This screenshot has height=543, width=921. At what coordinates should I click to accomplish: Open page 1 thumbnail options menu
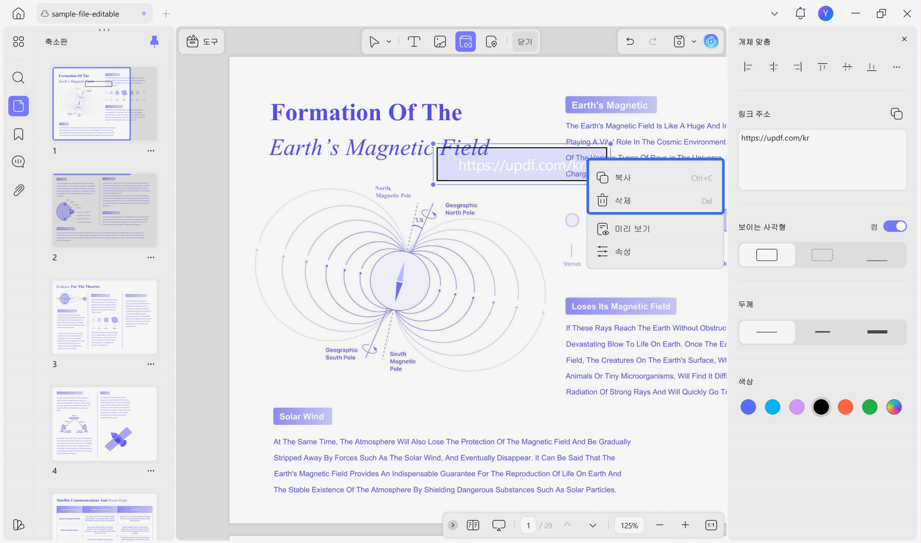tap(151, 151)
